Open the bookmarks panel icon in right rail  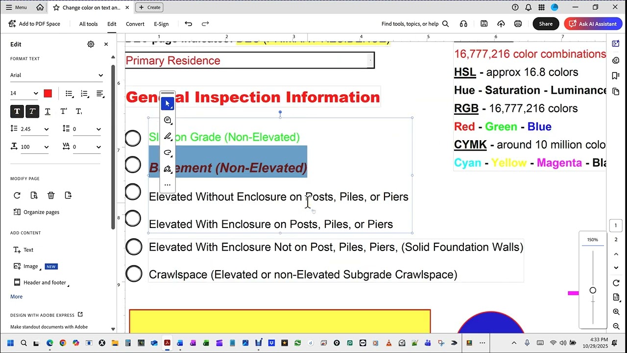coord(616,76)
